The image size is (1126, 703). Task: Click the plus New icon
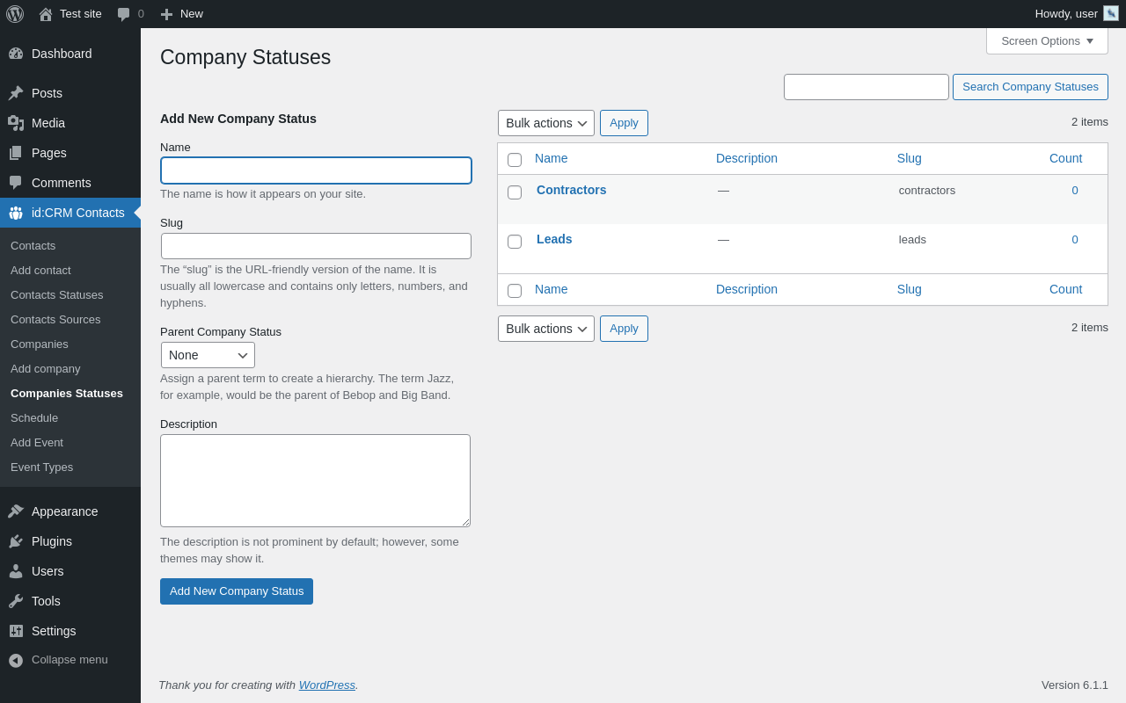(x=166, y=14)
